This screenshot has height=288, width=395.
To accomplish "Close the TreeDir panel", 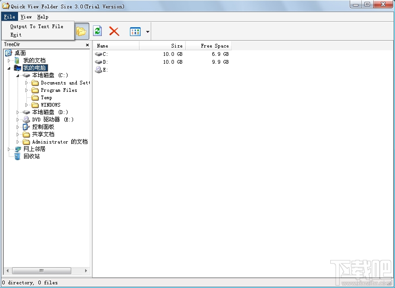I will pos(87,45).
